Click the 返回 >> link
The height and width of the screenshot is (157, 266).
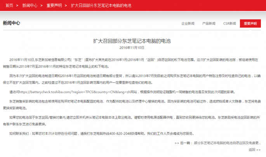[255, 150]
